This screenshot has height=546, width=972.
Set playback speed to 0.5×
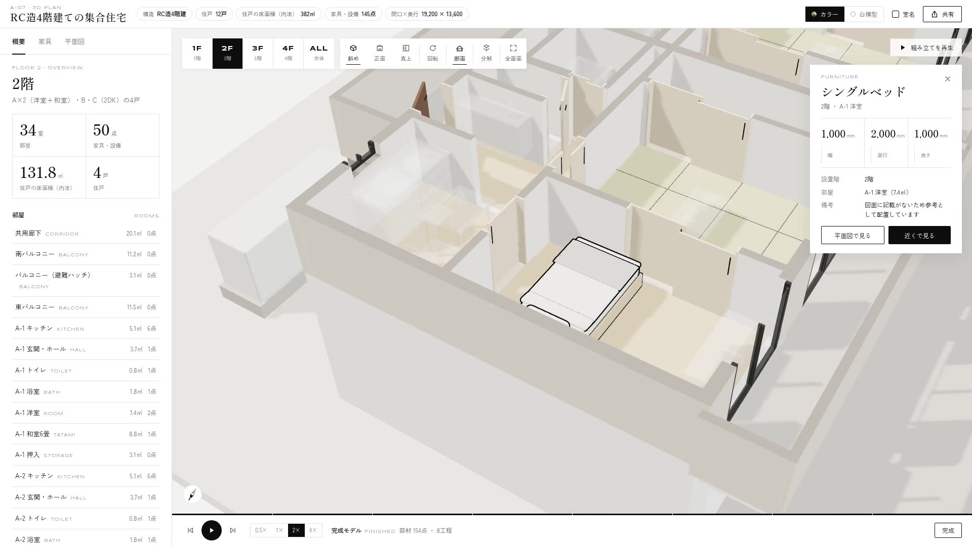tap(261, 530)
